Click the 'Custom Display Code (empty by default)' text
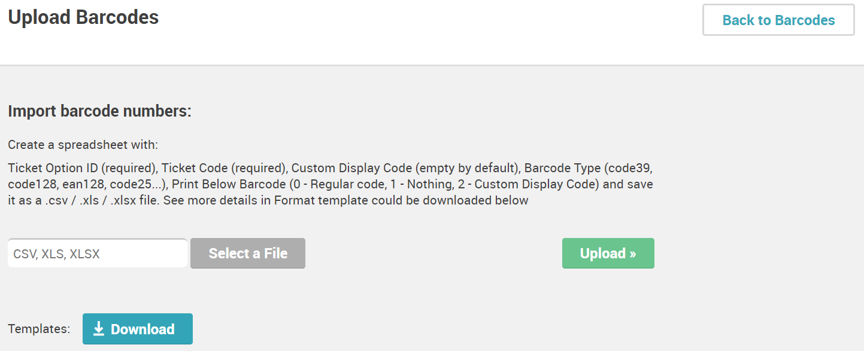Image resolution: width=864 pixels, height=351 pixels. click(x=405, y=168)
